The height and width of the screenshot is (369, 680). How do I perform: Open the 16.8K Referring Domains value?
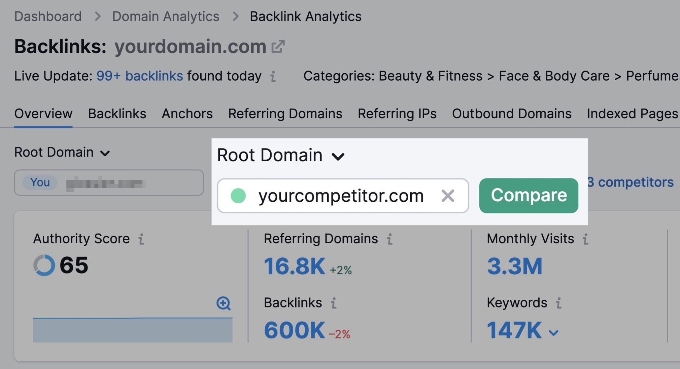295,266
